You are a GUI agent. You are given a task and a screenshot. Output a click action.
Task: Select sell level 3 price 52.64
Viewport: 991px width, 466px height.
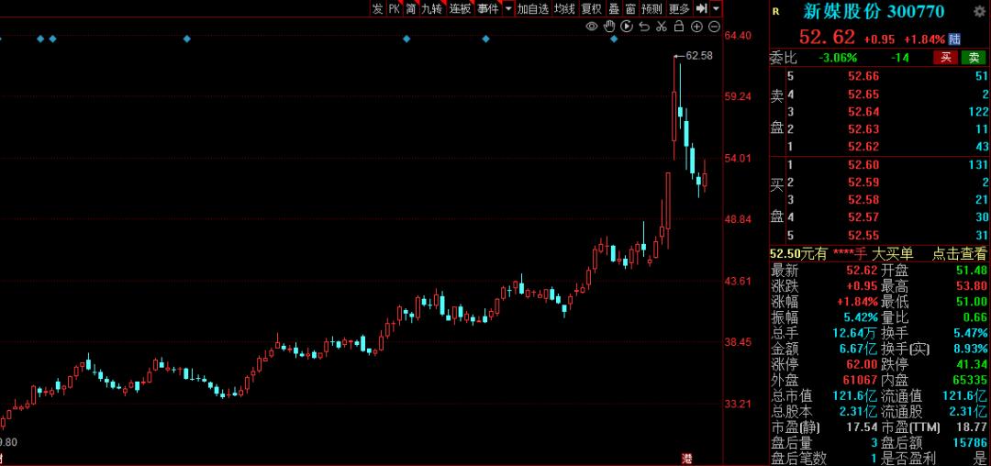click(x=863, y=112)
